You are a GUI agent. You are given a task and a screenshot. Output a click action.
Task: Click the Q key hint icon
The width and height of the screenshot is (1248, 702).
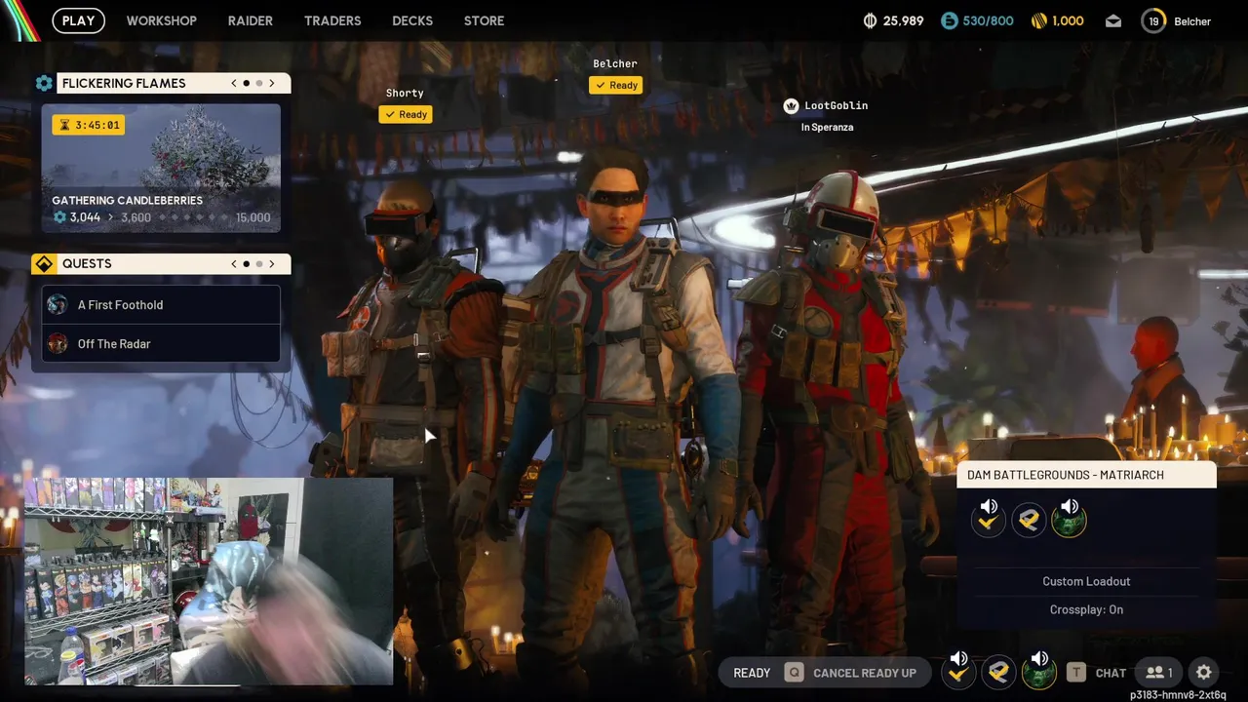(795, 673)
